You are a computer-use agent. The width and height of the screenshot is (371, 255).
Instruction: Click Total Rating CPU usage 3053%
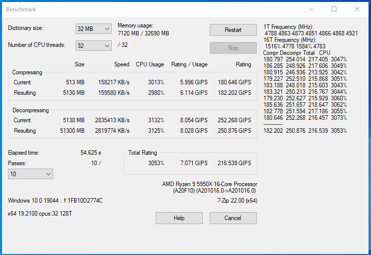pyautogui.click(x=156, y=163)
